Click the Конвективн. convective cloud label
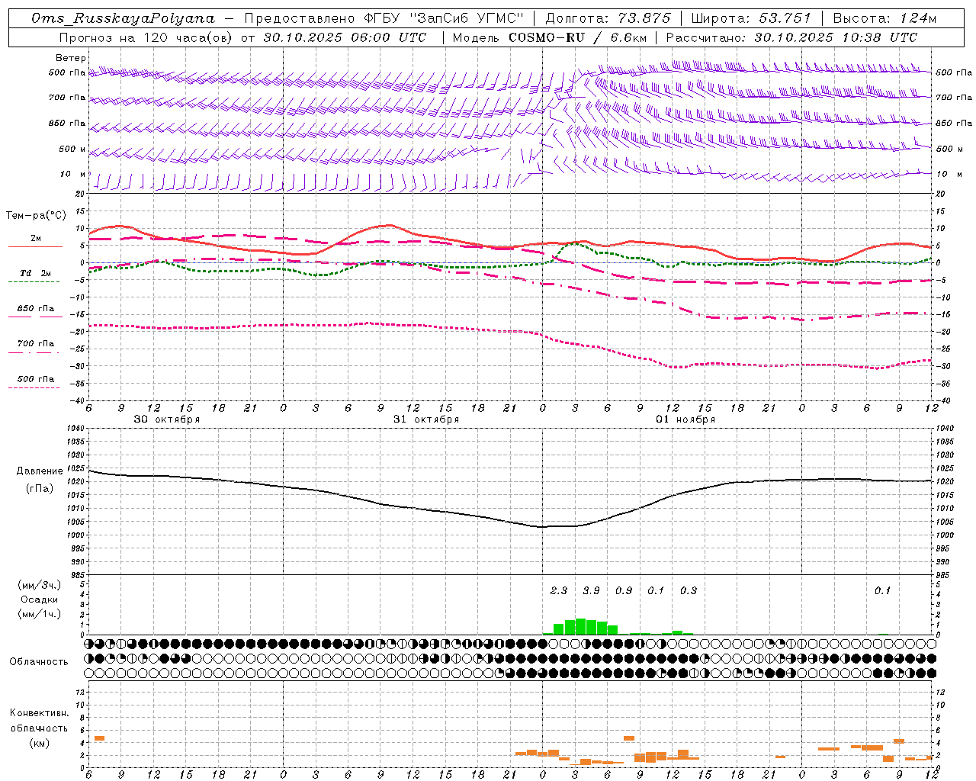The height and width of the screenshot is (781, 976). 40,713
